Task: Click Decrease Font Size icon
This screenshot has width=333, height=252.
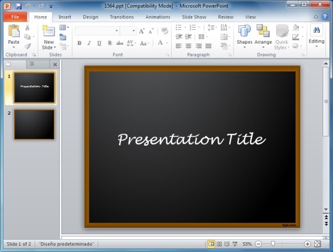Action: click(151, 31)
